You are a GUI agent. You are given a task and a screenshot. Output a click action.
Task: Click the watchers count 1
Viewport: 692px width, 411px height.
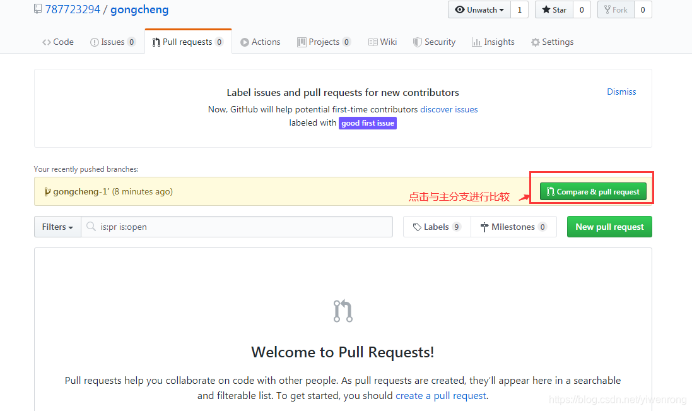tap(519, 9)
